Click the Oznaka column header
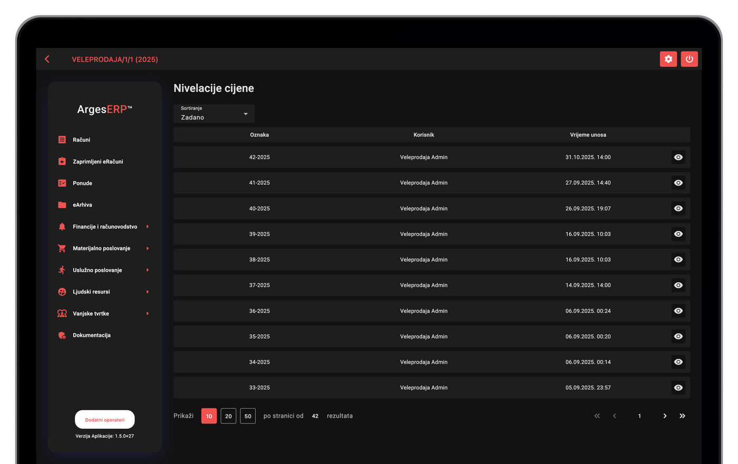The image size is (738, 464). (x=259, y=135)
